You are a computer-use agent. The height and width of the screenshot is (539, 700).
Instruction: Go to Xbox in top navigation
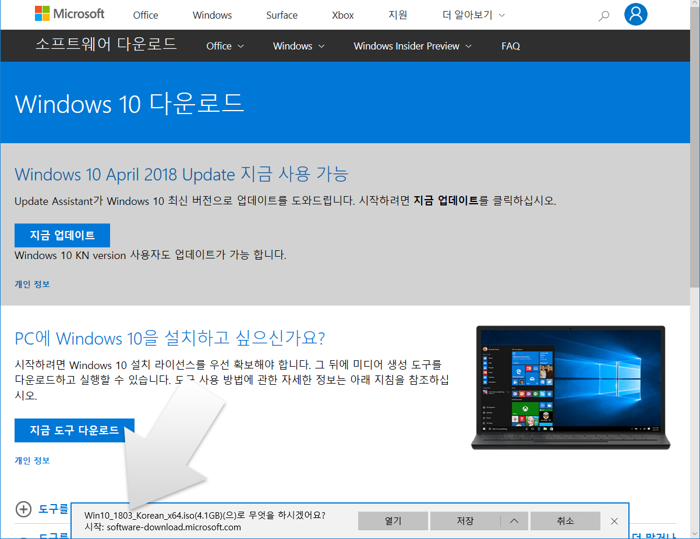coord(343,15)
